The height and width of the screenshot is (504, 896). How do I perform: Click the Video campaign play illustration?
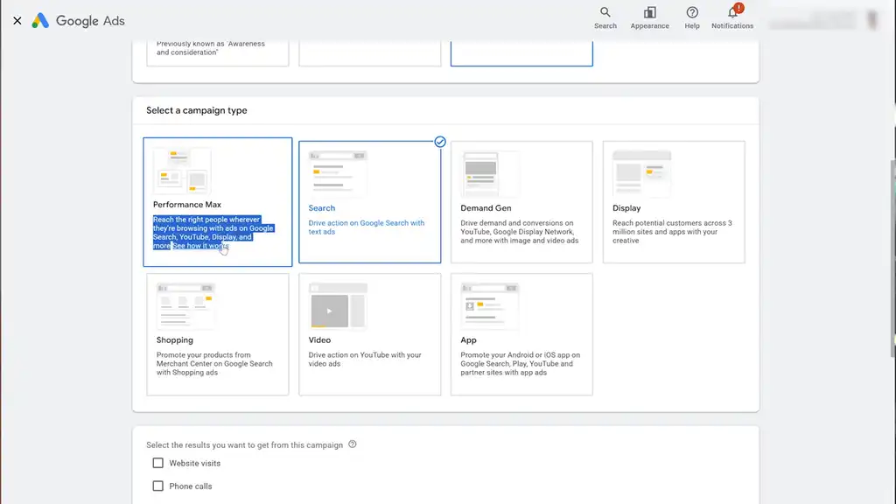(x=337, y=305)
